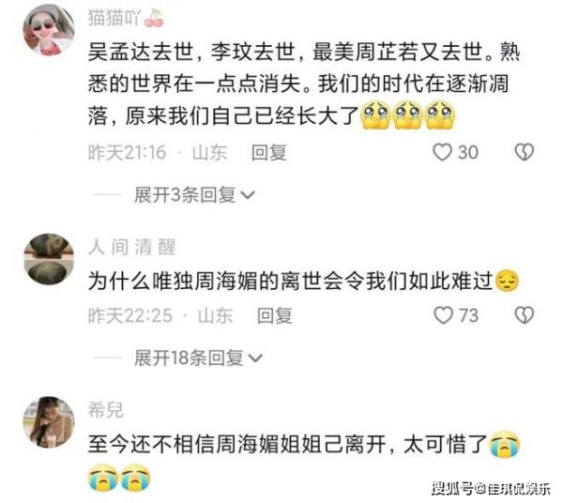Click the username 猫猫吖
Image resolution: width=563 pixels, height=503 pixels.
coord(114,17)
